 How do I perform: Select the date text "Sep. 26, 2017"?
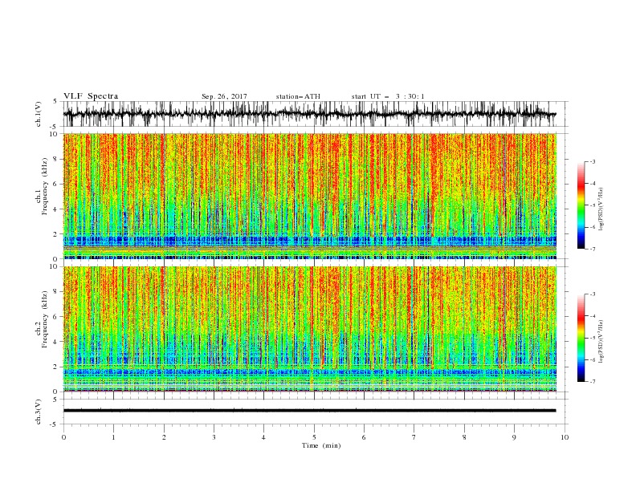(x=224, y=96)
